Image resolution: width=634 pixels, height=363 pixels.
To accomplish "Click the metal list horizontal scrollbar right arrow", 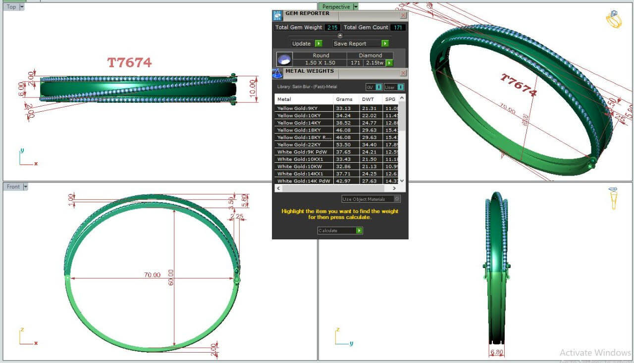I will point(394,188).
